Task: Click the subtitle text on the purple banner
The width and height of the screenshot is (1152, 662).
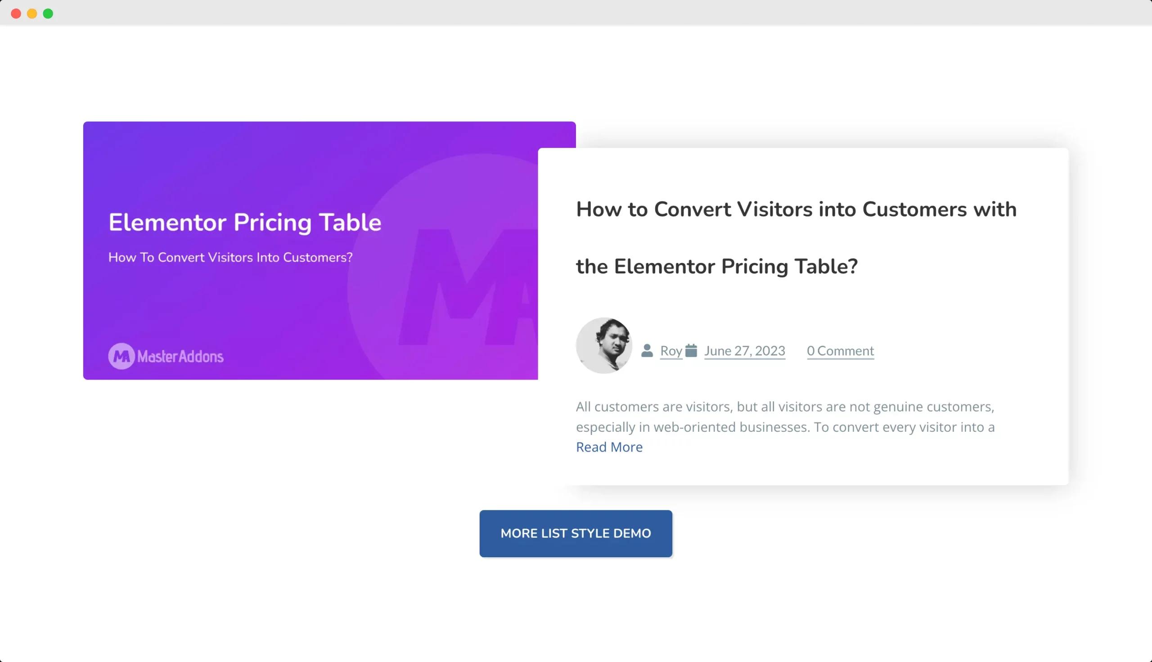Action: coord(230,257)
